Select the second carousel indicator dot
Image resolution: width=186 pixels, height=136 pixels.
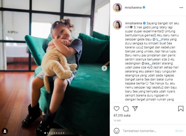pyautogui.click(x=47, y=133)
